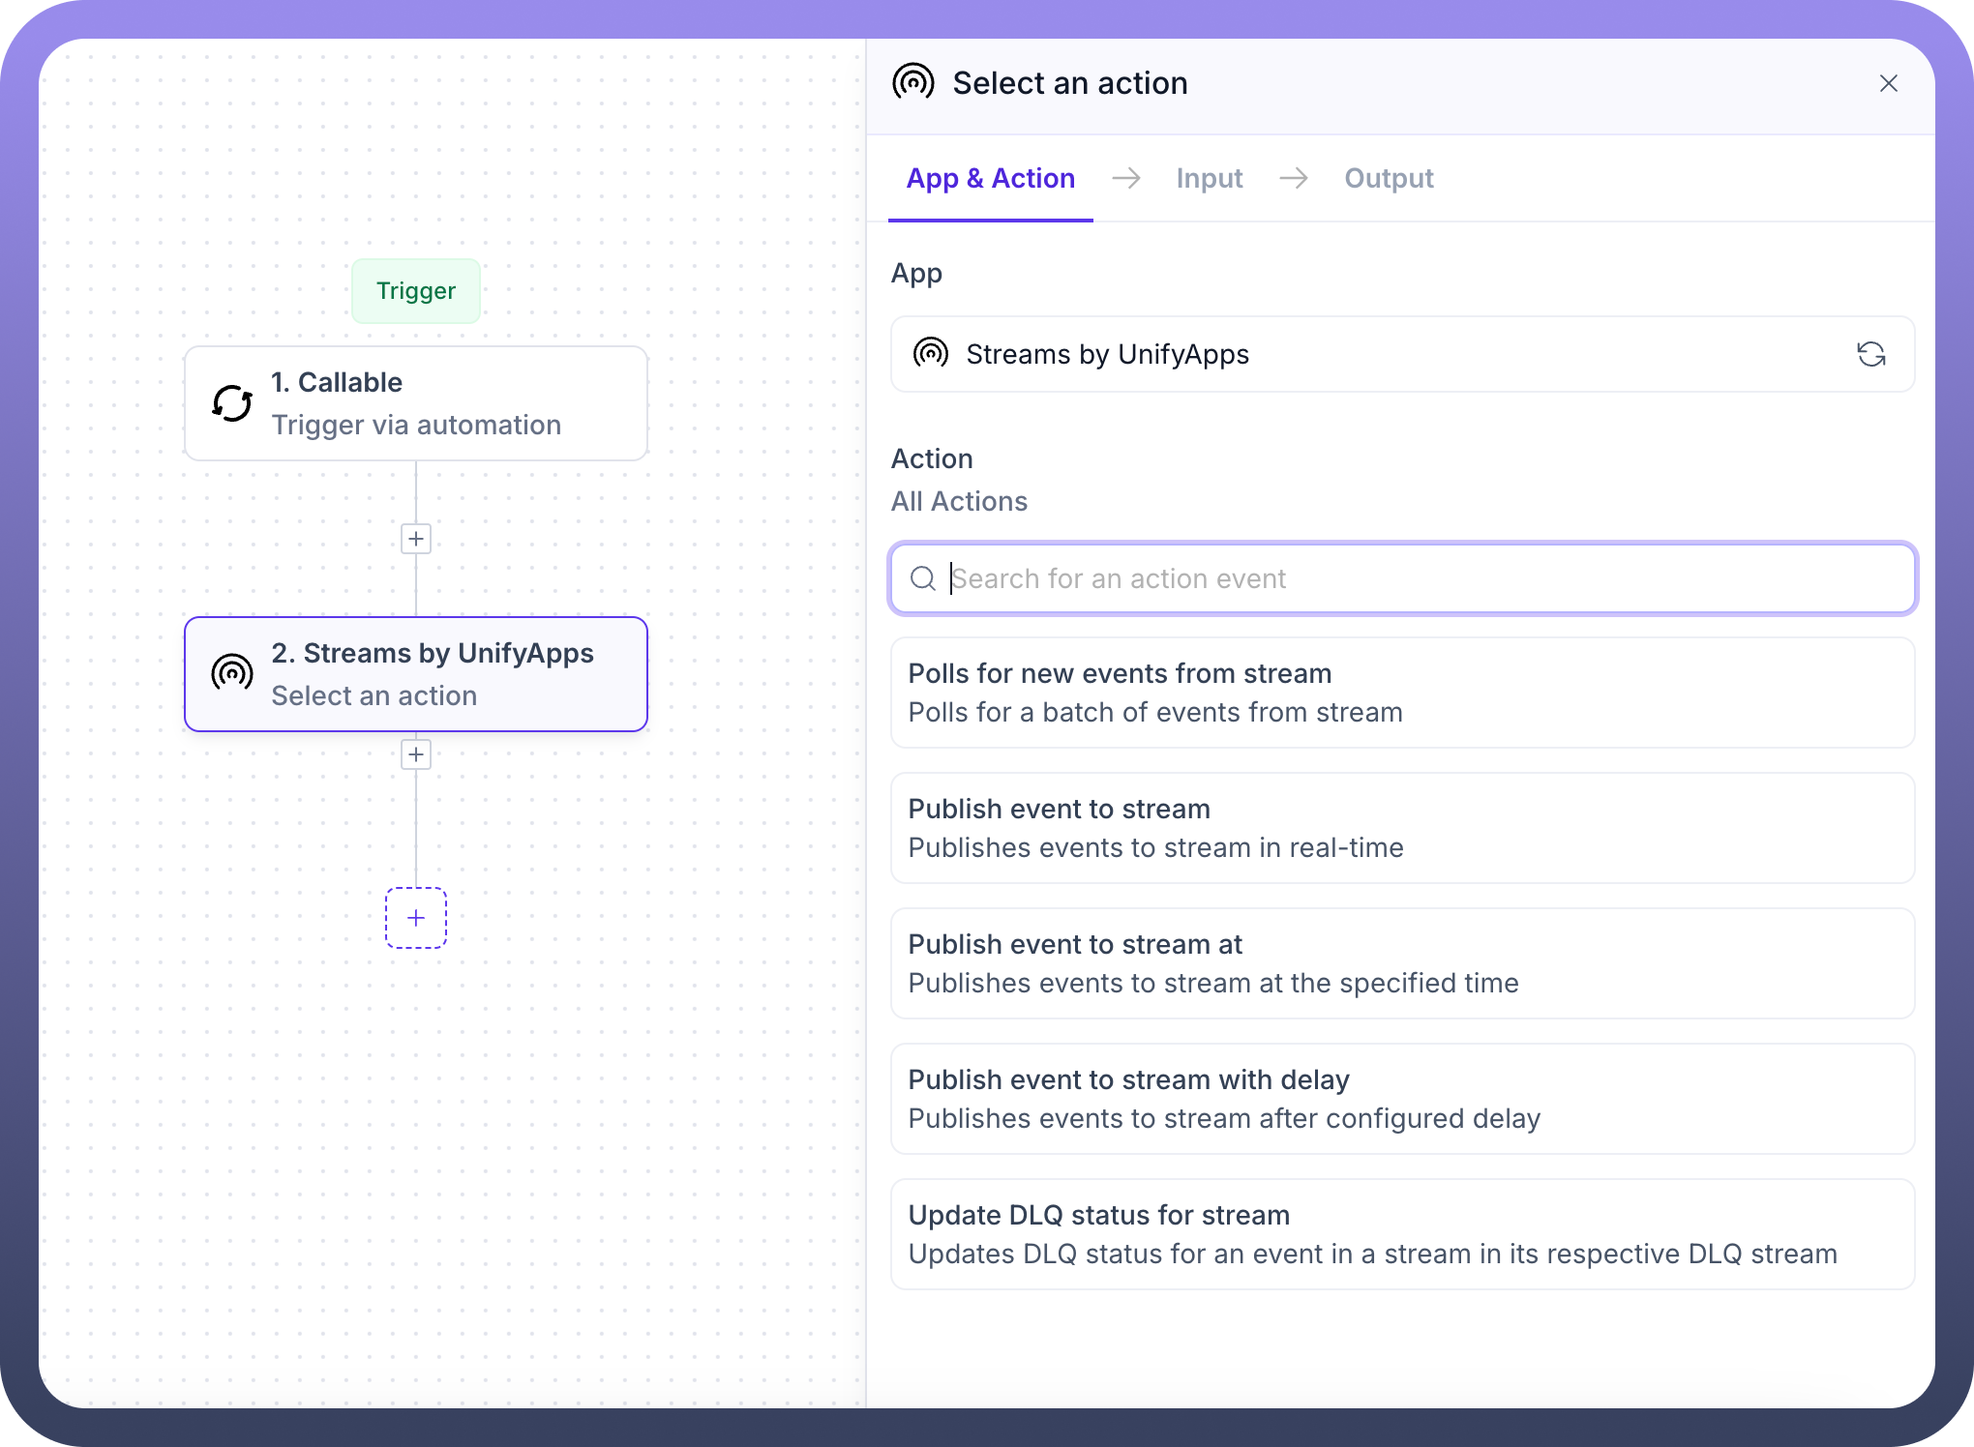The image size is (1974, 1447).
Task: Select Publish event to stream at
Action: [x=1401, y=963]
